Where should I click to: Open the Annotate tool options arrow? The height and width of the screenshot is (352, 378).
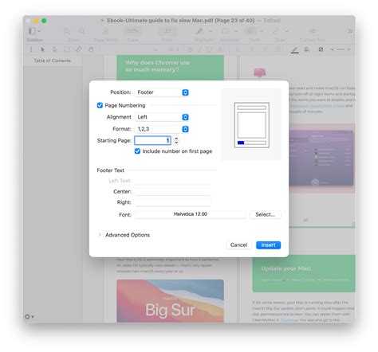[x=236, y=31]
